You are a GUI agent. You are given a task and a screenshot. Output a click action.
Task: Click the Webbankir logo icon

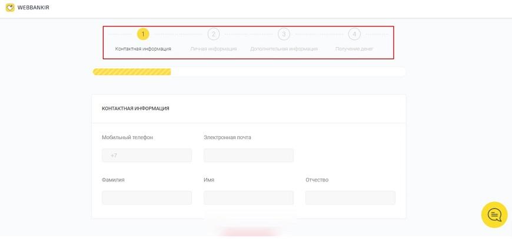click(10, 8)
